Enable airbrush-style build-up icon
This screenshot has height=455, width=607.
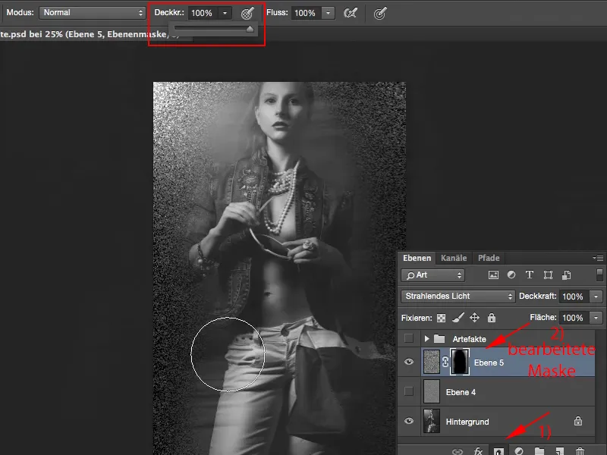coord(351,13)
